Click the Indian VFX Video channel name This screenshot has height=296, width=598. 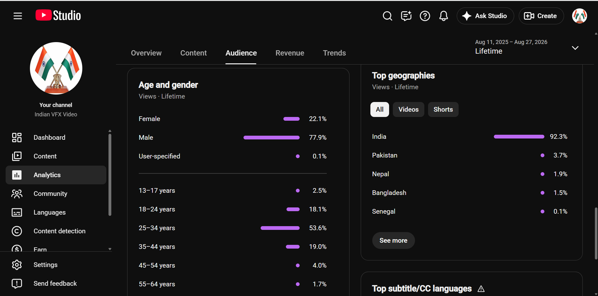point(56,114)
